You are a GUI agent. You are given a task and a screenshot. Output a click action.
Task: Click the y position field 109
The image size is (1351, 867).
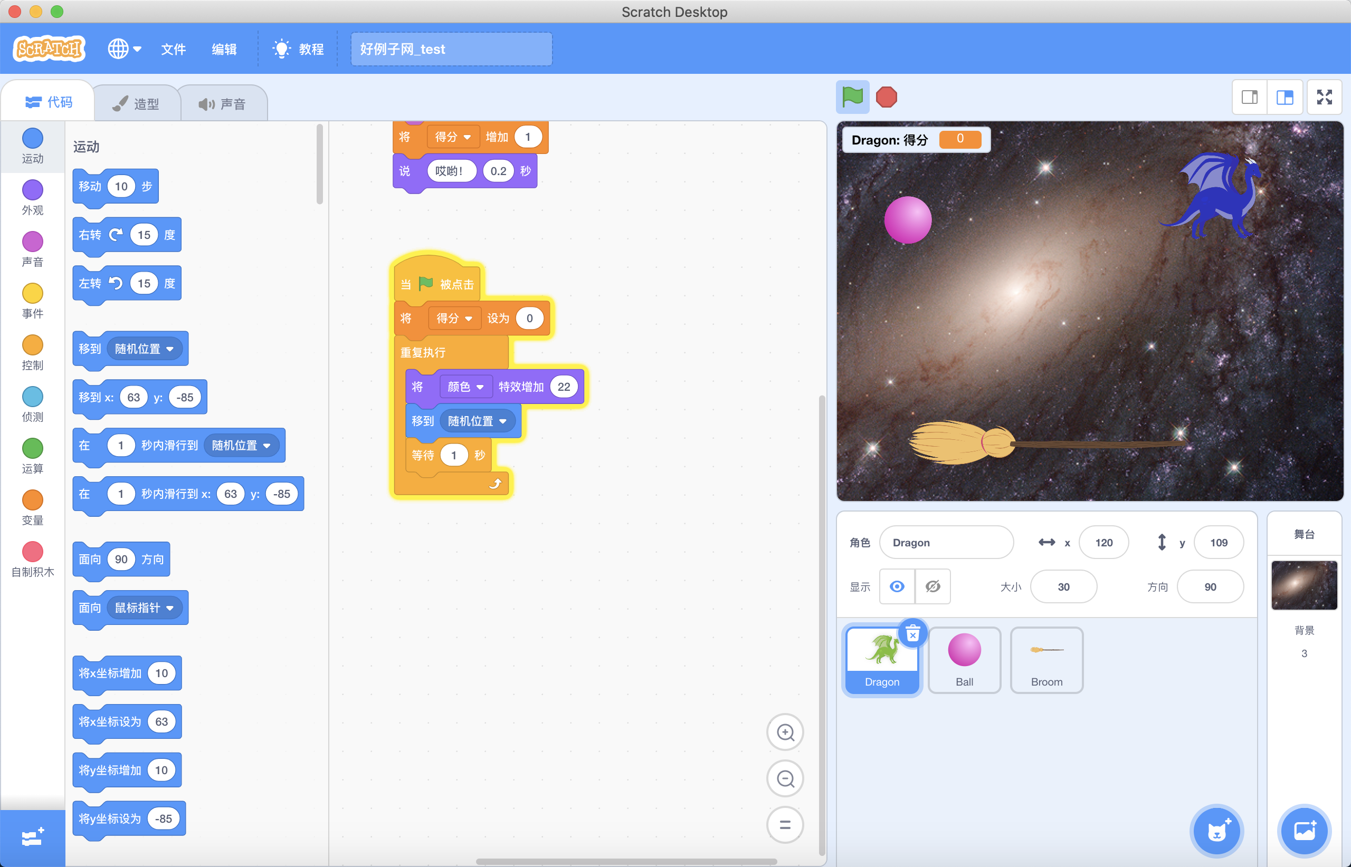1218,542
